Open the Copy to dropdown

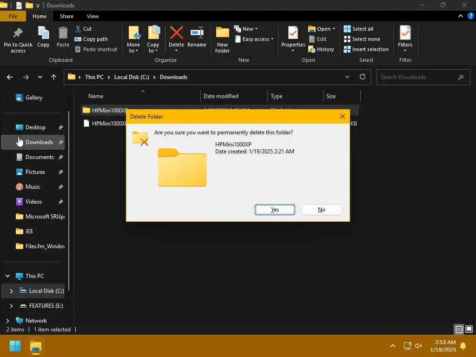pyautogui.click(x=153, y=40)
